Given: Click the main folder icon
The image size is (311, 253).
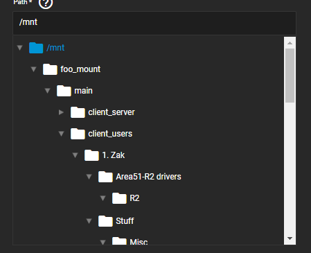Looking at the screenshot, I should pyautogui.click(x=64, y=91).
